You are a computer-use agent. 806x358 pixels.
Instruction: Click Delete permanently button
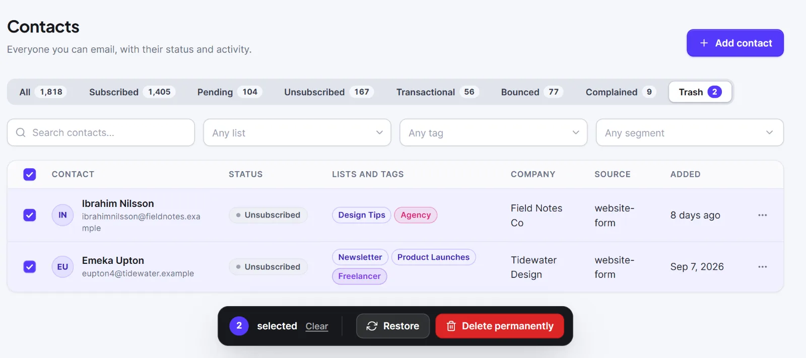tap(500, 326)
